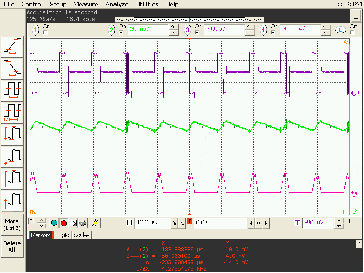This screenshot has height=273, width=364.
Task: Select the fall time measurement icon
Action: (x=13, y=68)
